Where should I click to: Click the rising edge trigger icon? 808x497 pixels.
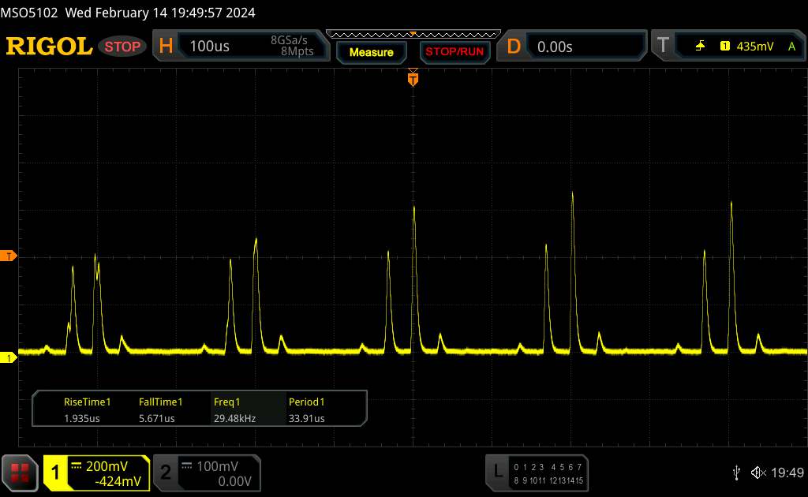(x=700, y=46)
